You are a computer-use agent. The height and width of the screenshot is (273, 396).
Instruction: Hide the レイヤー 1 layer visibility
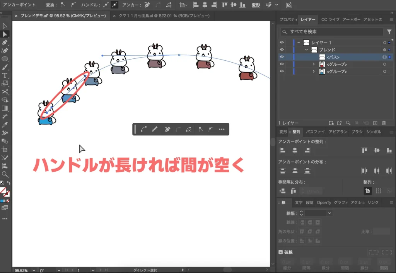(282, 42)
